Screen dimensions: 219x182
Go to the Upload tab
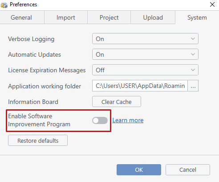point(153,17)
